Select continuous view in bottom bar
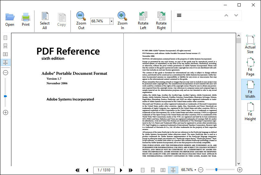 153,170
